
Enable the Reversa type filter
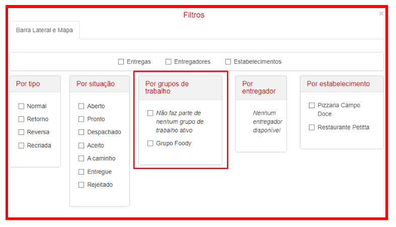point(21,132)
